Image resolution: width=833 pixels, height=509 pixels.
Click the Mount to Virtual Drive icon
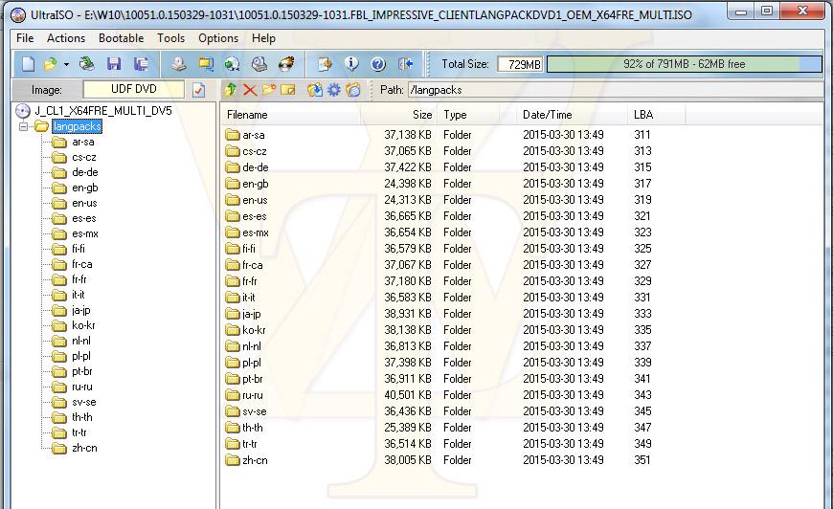pos(259,64)
